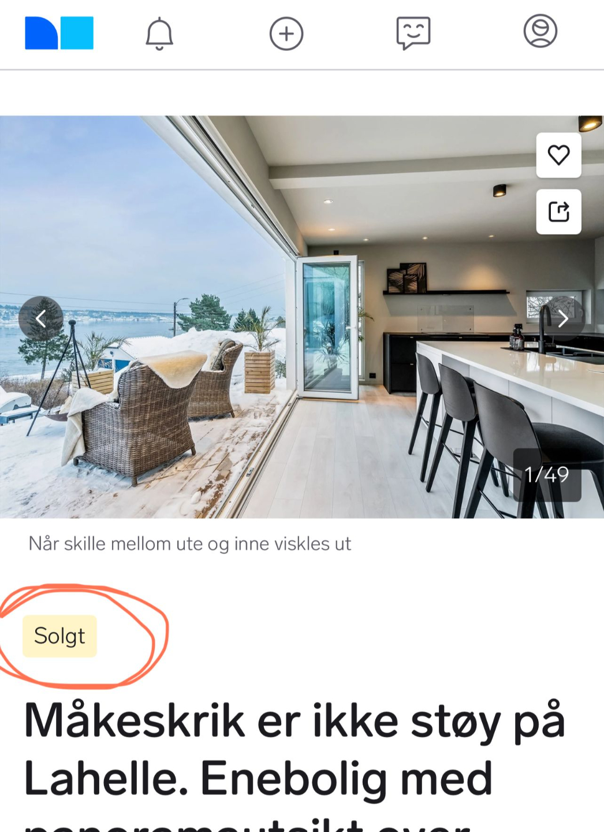The height and width of the screenshot is (832, 604).
Task: Create new ad with plus icon
Action: point(286,34)
